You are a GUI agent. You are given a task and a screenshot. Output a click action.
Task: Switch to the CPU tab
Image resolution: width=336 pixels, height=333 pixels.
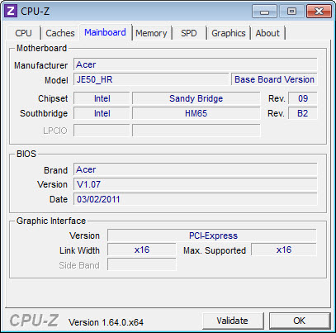pyautogui.click(x=23, y=33)
